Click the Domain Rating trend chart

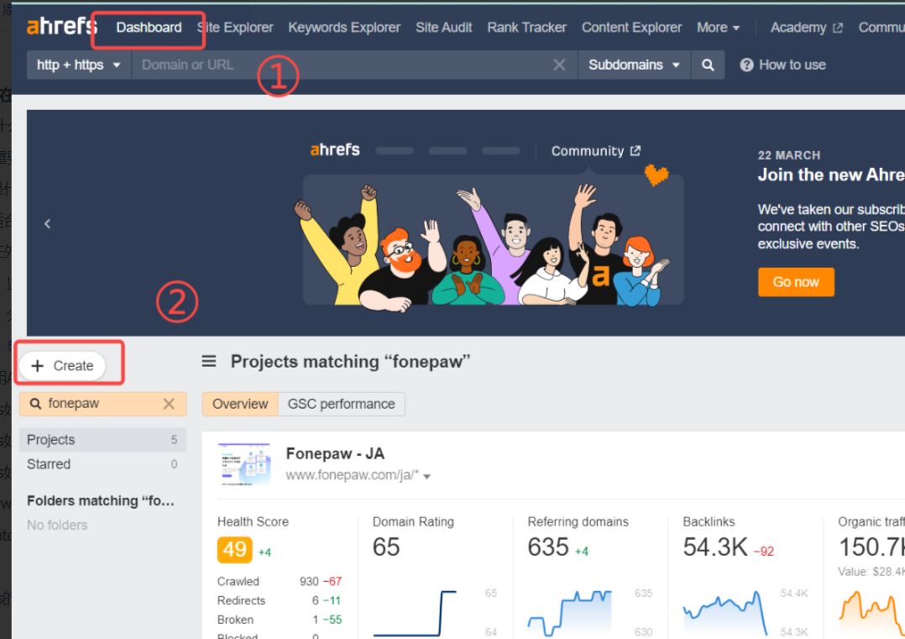(x=415, y=613)
